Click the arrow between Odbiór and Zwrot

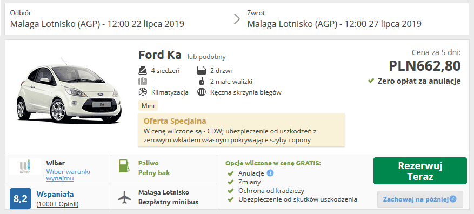click(x=237, y=19)
